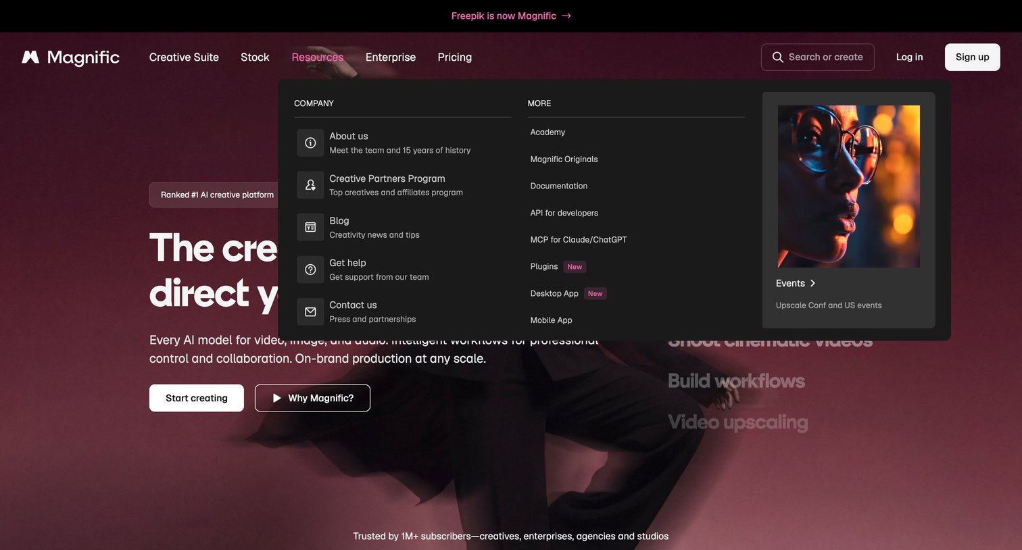
Task: Open MCP for Claude/ChatGPT link
Action: tap(579, 240)
